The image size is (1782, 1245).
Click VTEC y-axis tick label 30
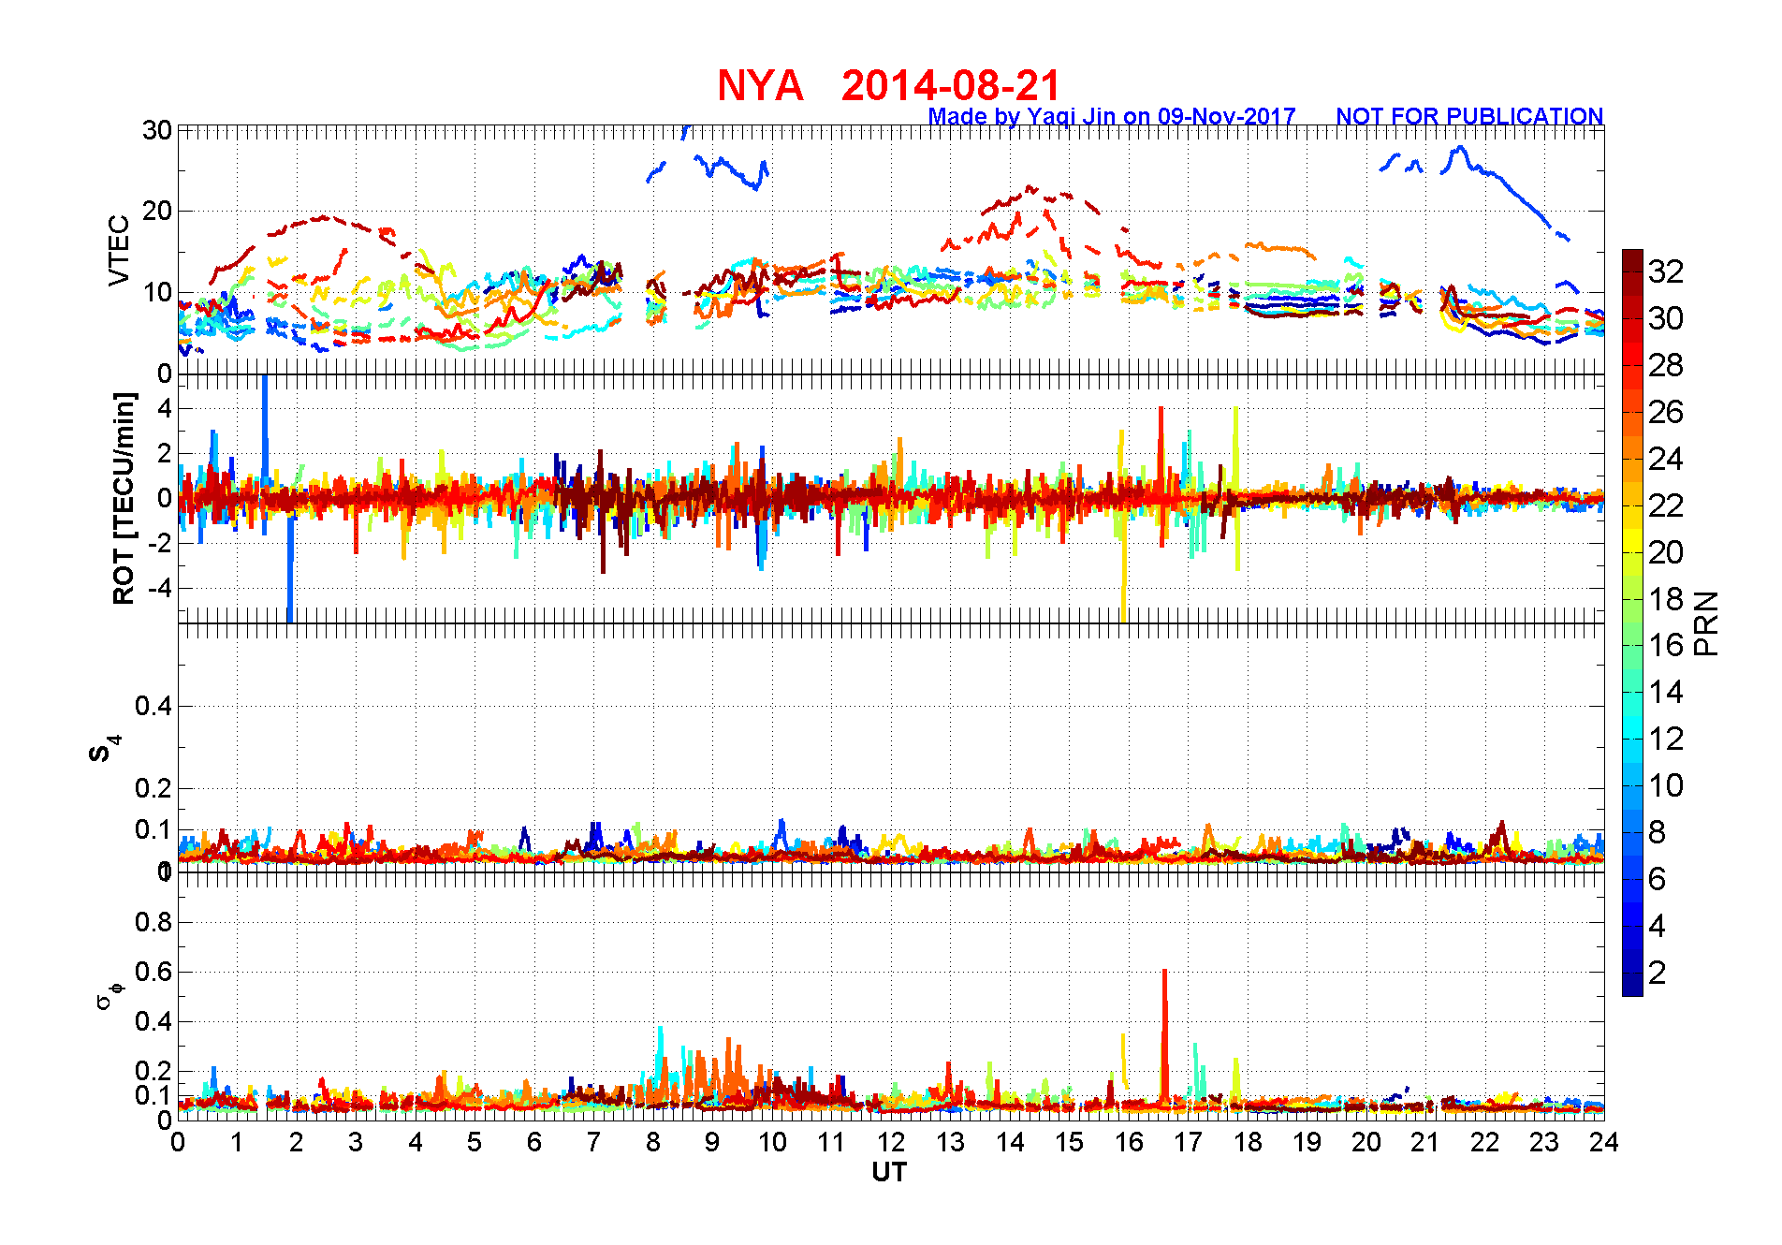pos(156,130)
